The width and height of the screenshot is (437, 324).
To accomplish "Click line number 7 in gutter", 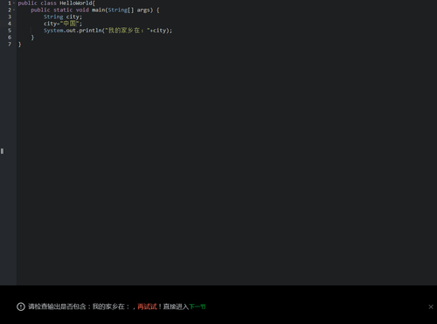I will click(10, 44).
